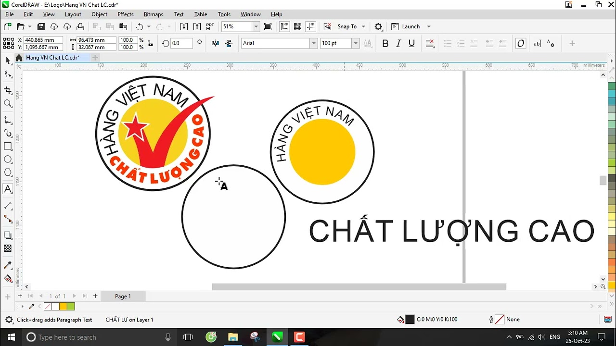Expand the Snap To dropdown
Screen dimensions: 616x346
363,26
